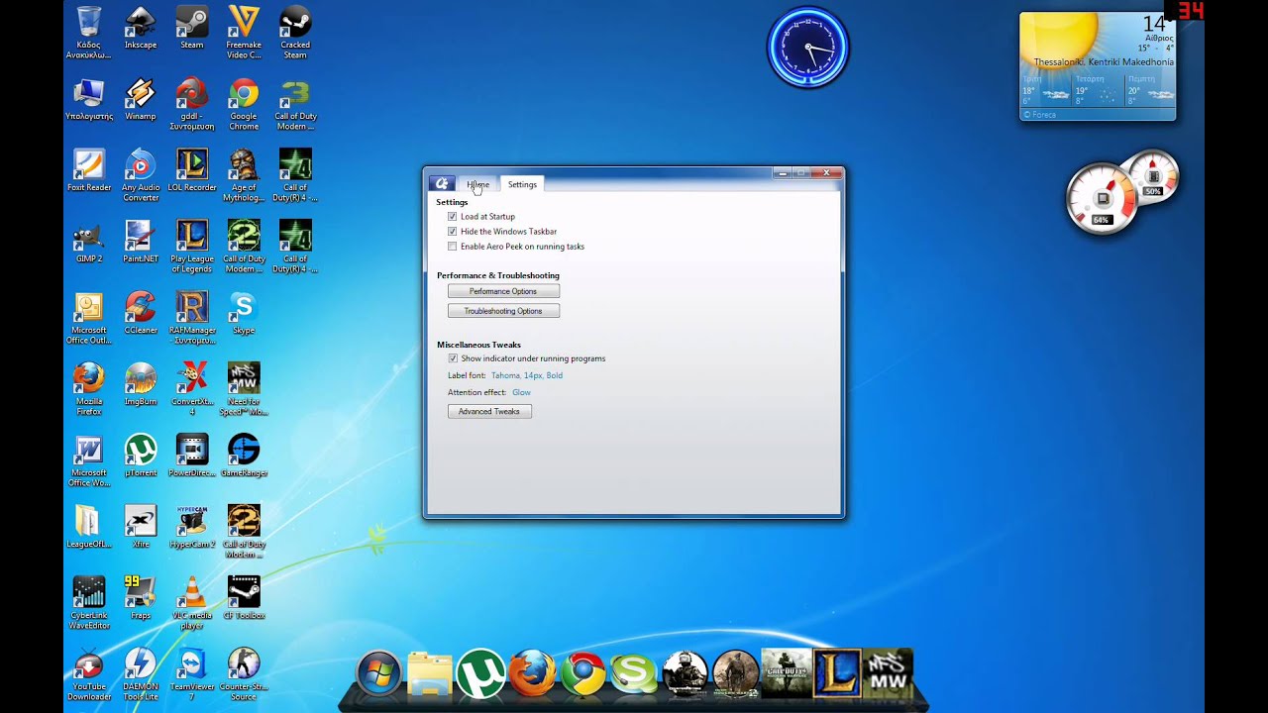Toggle Show indicator under running programs

pyautogui.click(x=453, y=358)
